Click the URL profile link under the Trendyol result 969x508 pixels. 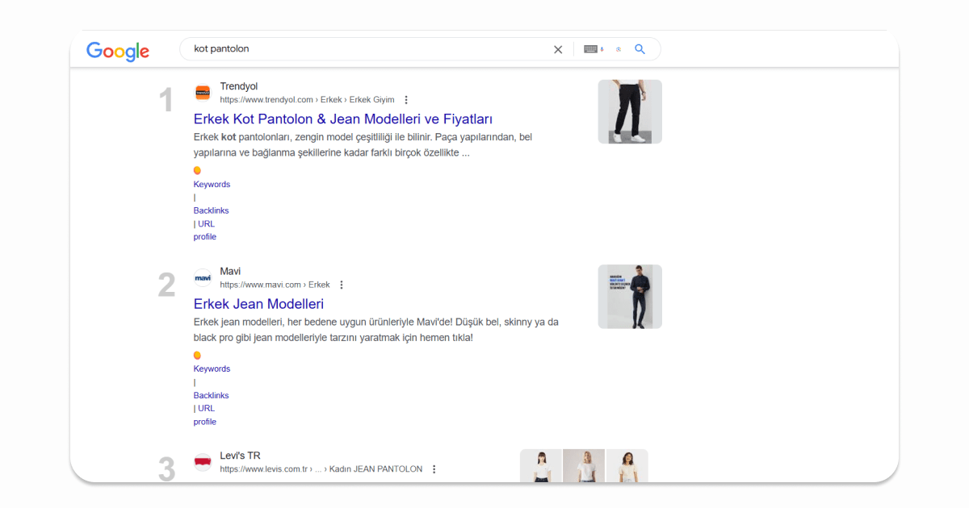click(205, 231)
